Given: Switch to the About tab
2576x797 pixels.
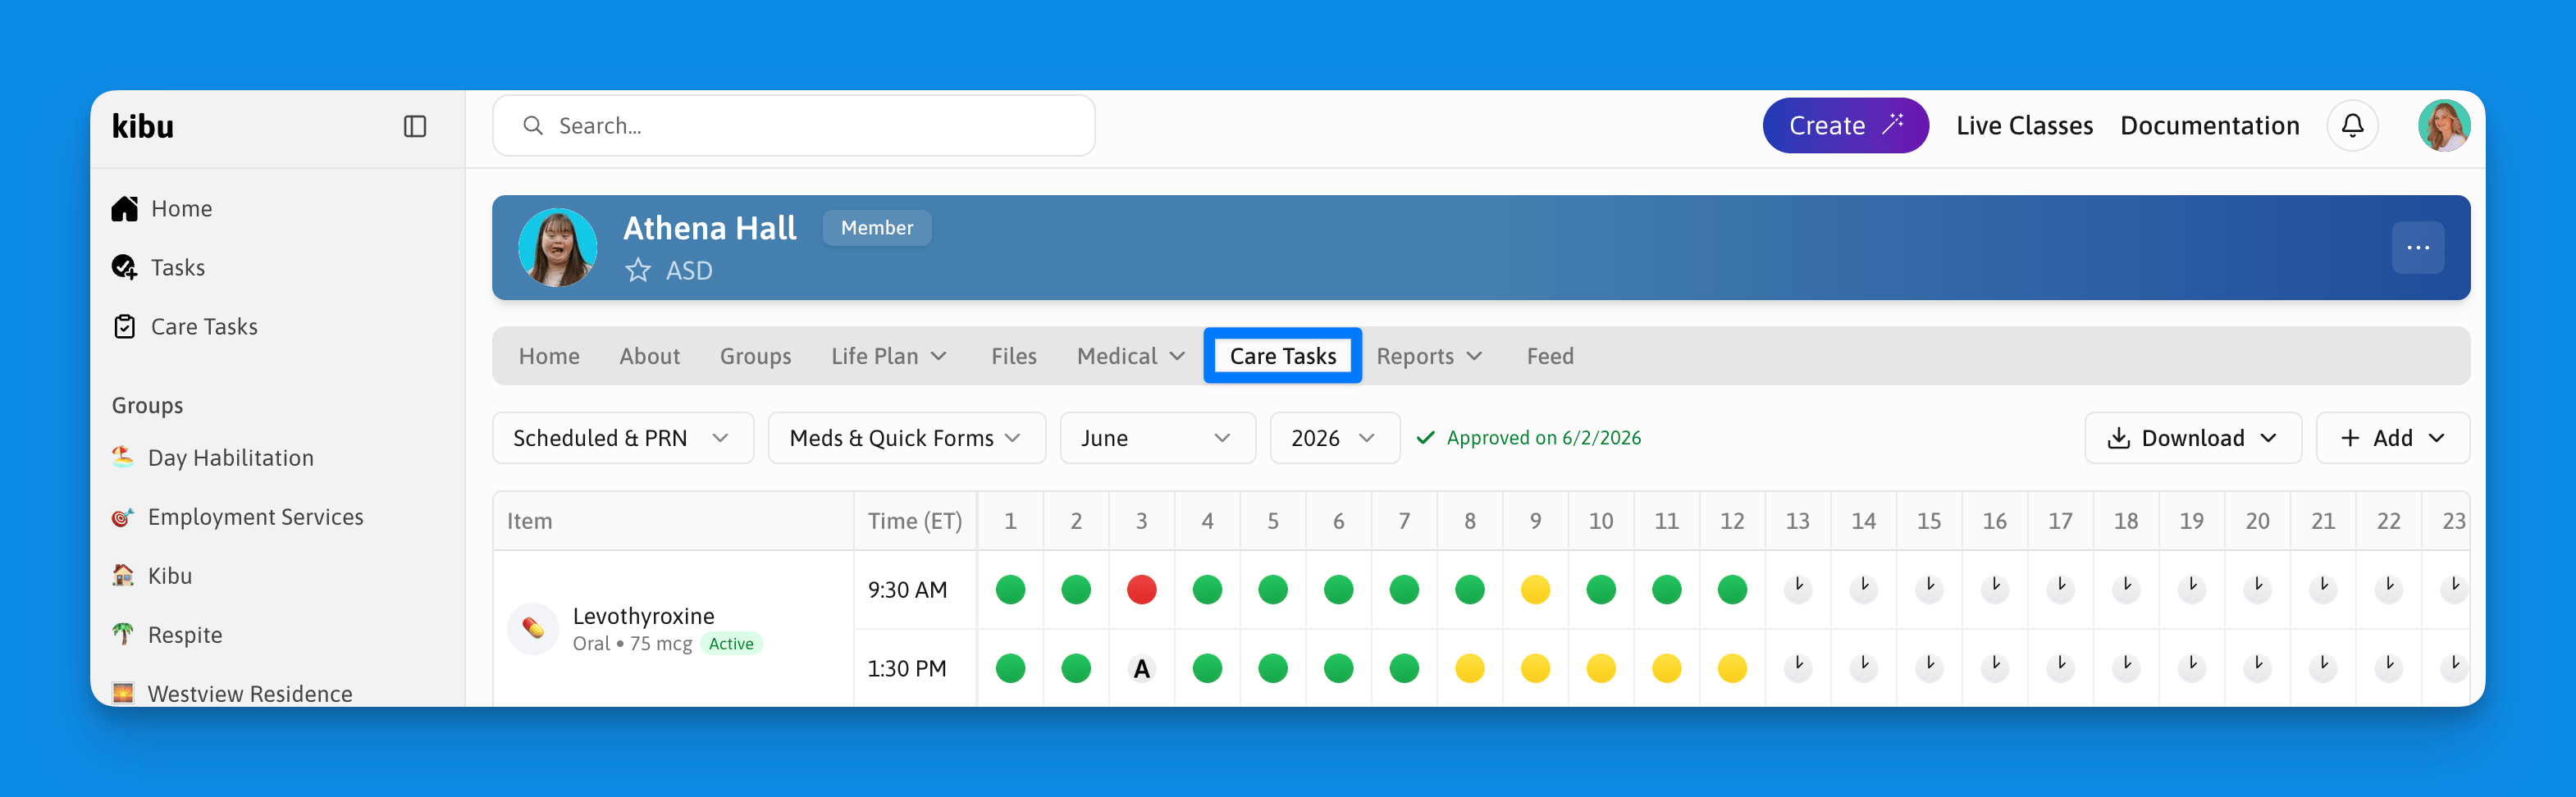Looking at the screenshot, I should click(649, 356).
